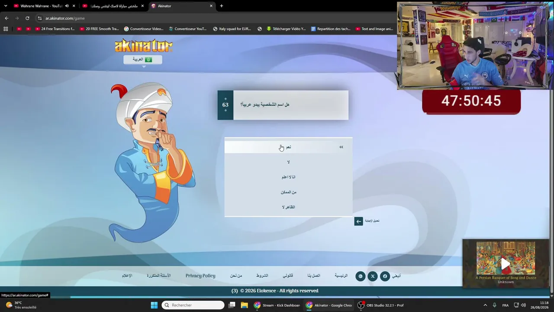Open the الأسئلة المتكررة footer link

coord(158,276)
